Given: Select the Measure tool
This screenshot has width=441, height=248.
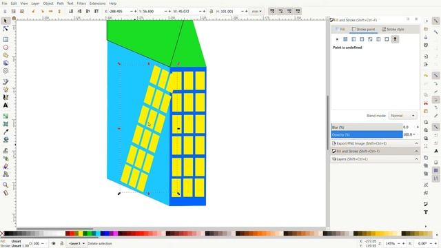Looking at the screenshot, I should pyautogui.click(x=6, y=193).
